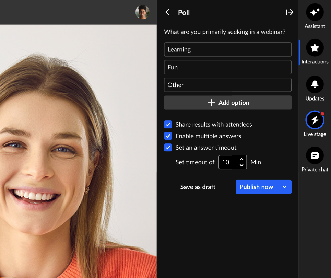
Task: Click Add option button
Action: pyautogui.click(x=228, y=103)
